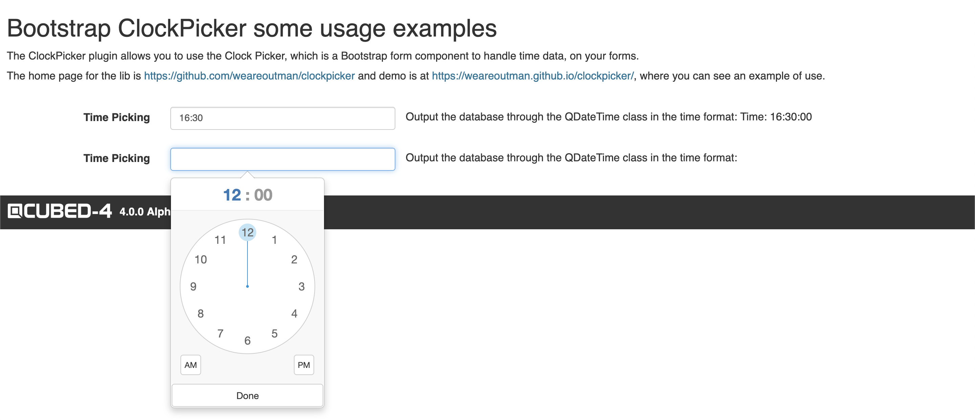The width and height of the screenshot is (975, 420).
Task: Click the empty second Time Picking input
Action: (282, 159)
